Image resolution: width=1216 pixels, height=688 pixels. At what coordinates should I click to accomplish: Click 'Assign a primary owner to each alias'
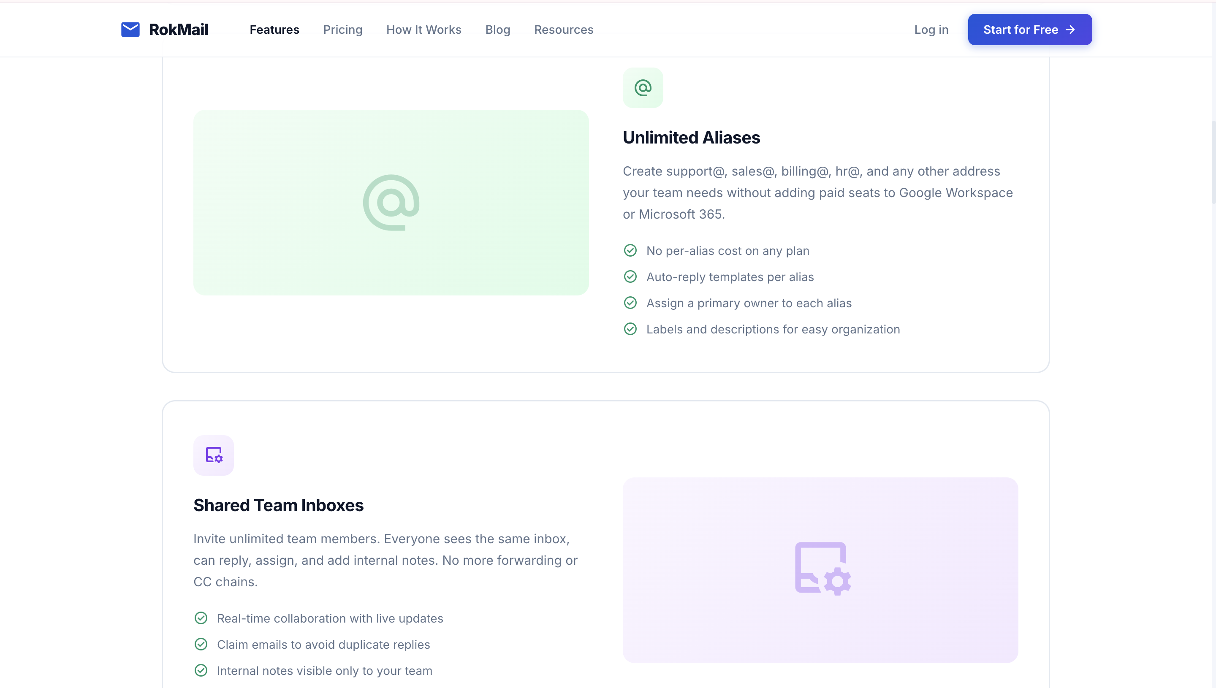[x=749, y=303]
